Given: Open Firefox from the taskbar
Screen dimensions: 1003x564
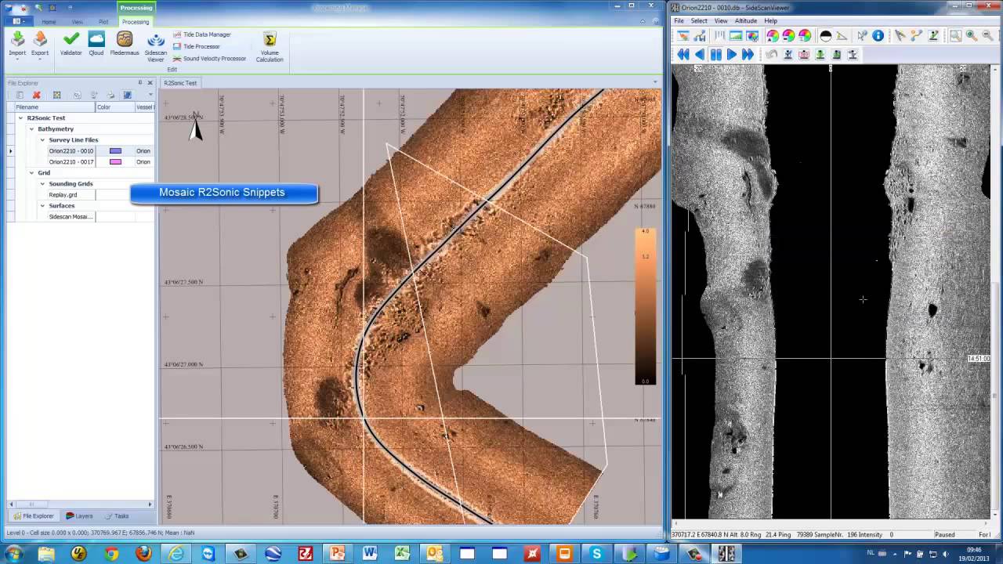Looking at the screenshot, I should 143,554.
